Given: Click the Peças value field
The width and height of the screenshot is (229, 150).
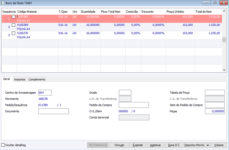Looking at the screenshot, I should coord(215,111).
